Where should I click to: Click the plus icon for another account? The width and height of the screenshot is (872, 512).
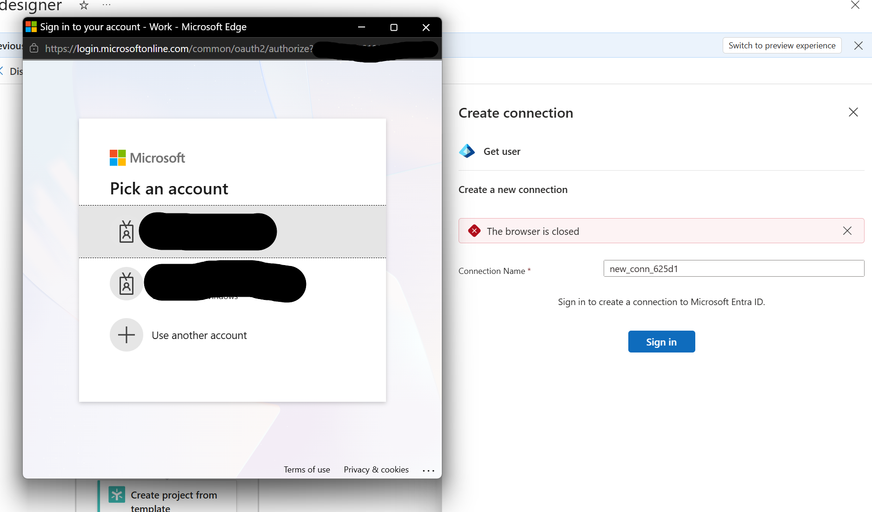[x=126, y=335]
